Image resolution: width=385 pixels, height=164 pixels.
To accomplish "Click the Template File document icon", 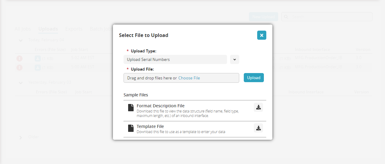I will point(131,128).
